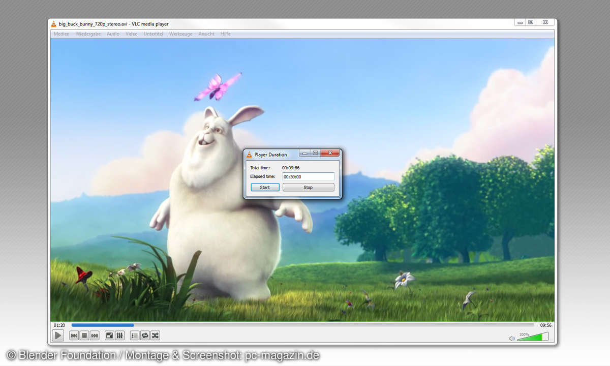The width and height of the screenshot is (610, 366).
Task: Click the Play button in VLC
Action: coord(58,335)
